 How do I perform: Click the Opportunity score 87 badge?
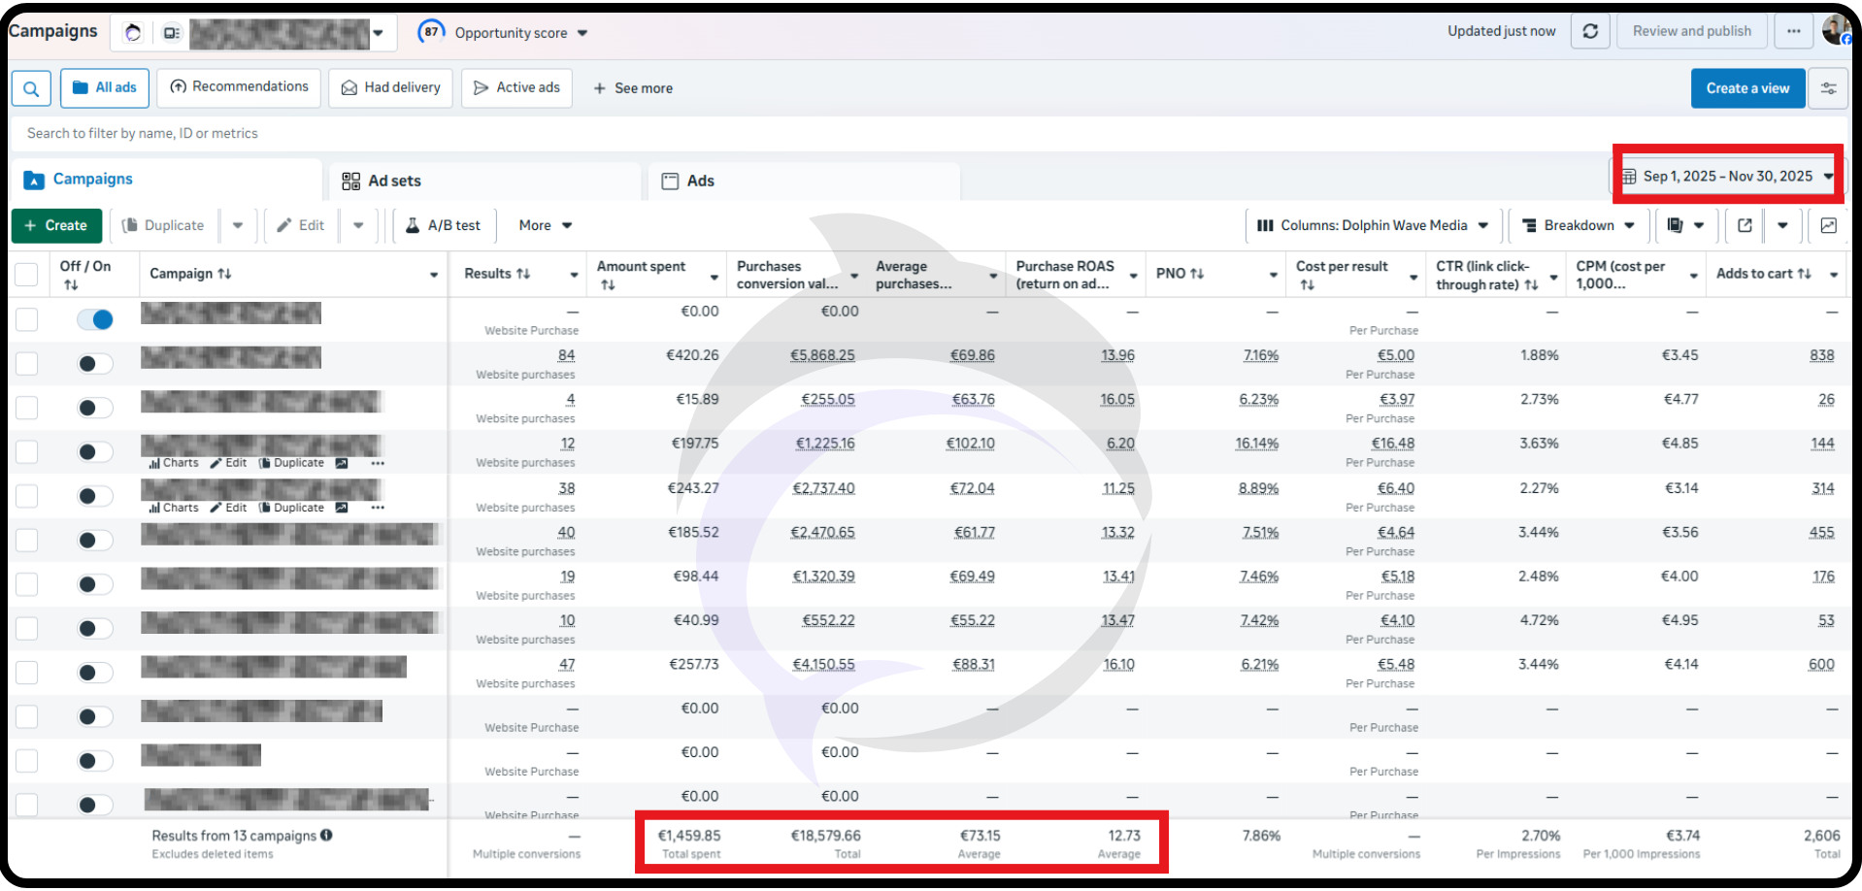431,32
